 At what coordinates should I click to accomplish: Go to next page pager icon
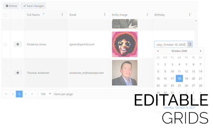[x=26, y=94]
